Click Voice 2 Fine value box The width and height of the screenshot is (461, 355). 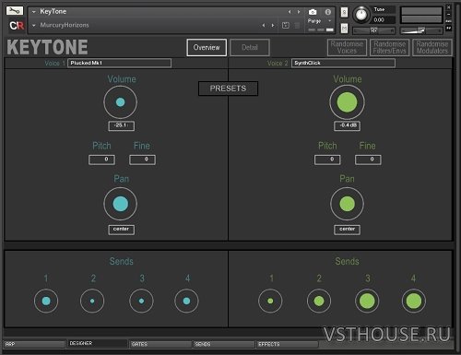[368, 160]
